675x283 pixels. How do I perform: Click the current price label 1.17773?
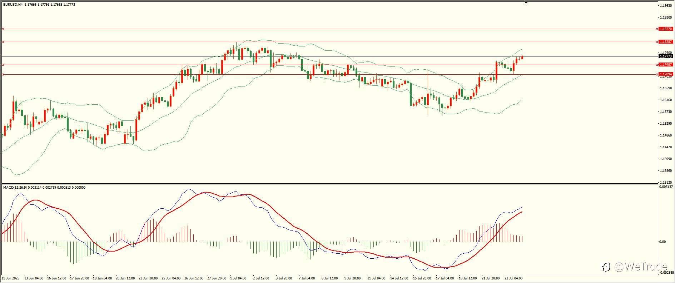[x=666, y=56]
